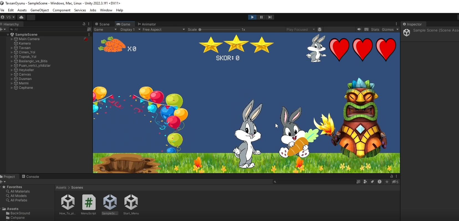Open the Gizmos dropdown arrow
This screenshot has height=221, width=459.
click(x=397, y=30)
